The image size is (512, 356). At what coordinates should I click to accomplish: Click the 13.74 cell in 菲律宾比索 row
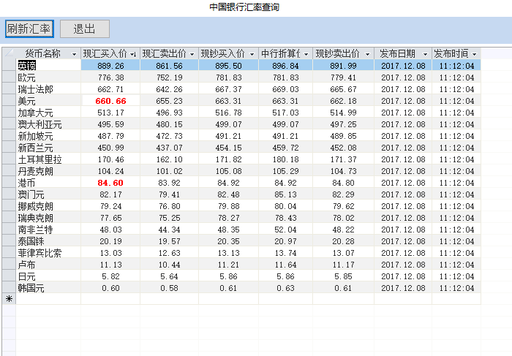(x=286, y=253)
